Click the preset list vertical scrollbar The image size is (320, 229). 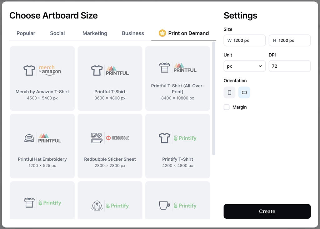(214, 98)
